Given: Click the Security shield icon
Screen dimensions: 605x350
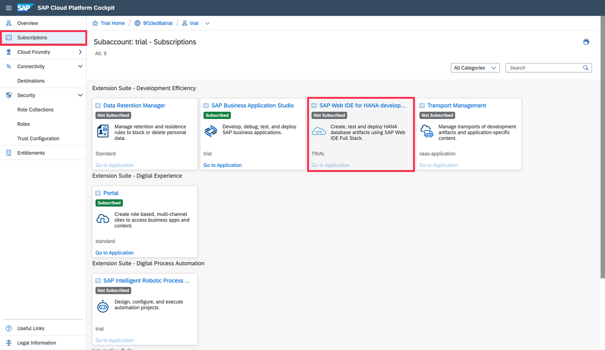Looking at the screenshot, I should [x=9, y=95].
